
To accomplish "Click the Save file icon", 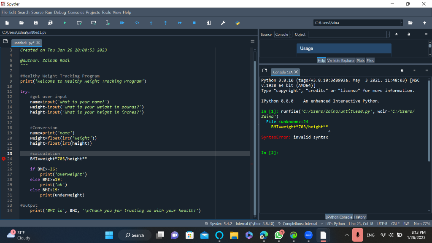I will point(36,23).
